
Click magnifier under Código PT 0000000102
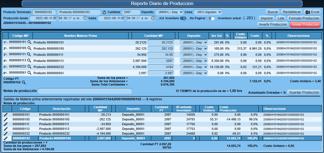click(x=24, y=82)
